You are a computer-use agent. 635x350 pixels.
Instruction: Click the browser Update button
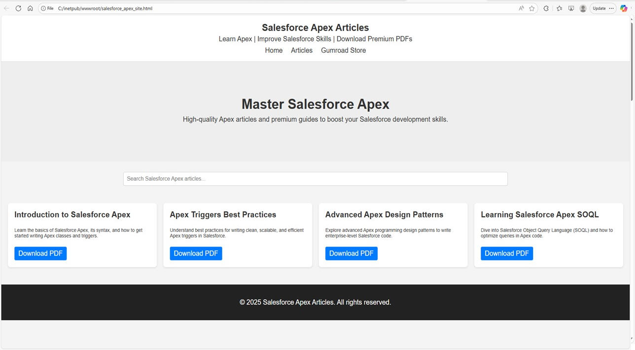tap(599, 8)
